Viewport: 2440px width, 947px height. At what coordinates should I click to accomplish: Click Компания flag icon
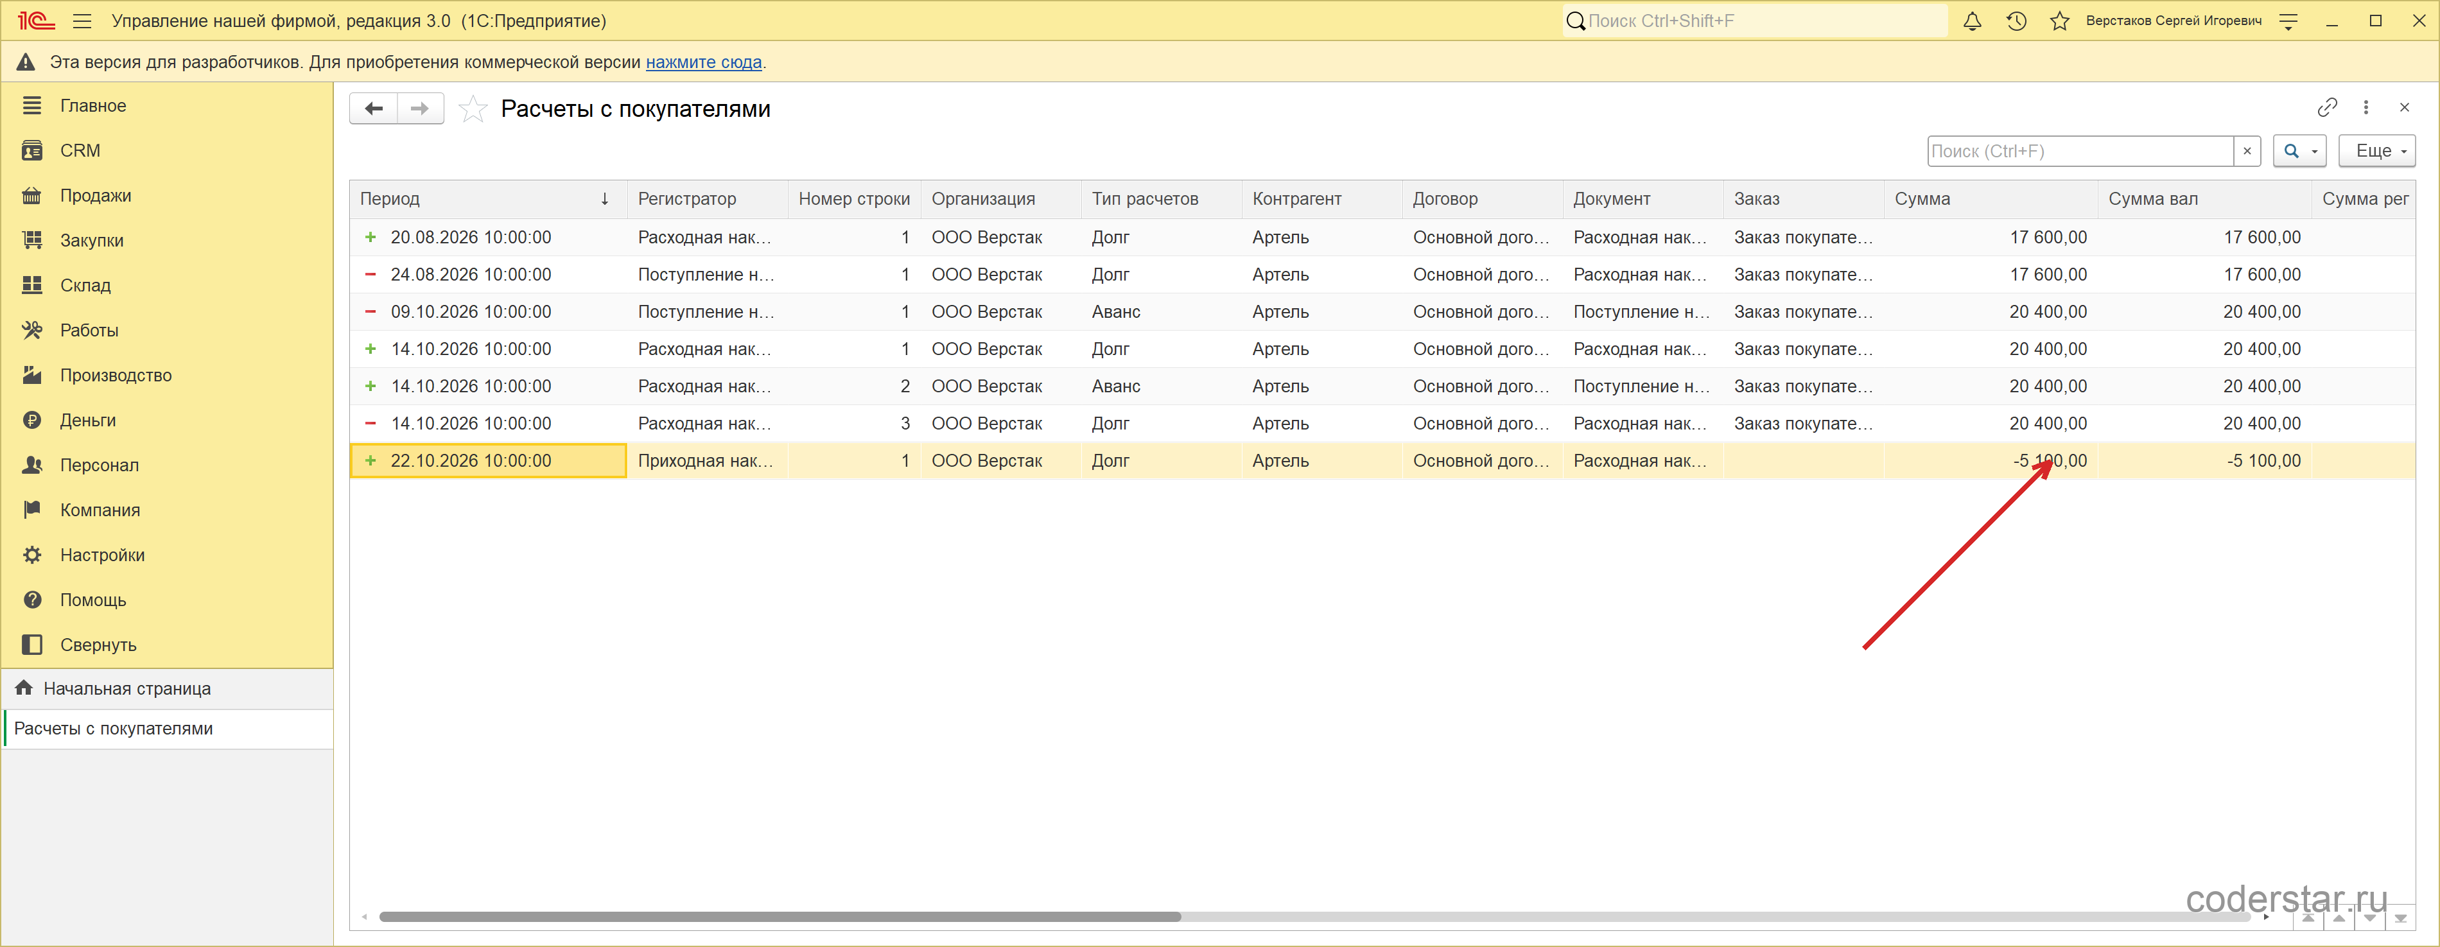click(32, 510)
